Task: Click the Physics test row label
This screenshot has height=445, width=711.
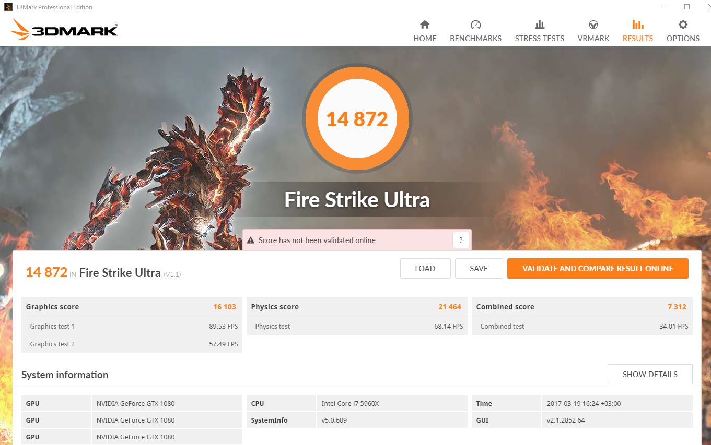Action: (273, 327)
